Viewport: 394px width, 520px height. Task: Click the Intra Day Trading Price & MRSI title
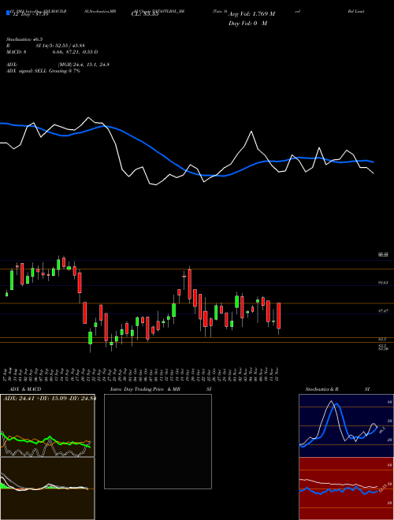pyautogui.click(x=161, y=389)
